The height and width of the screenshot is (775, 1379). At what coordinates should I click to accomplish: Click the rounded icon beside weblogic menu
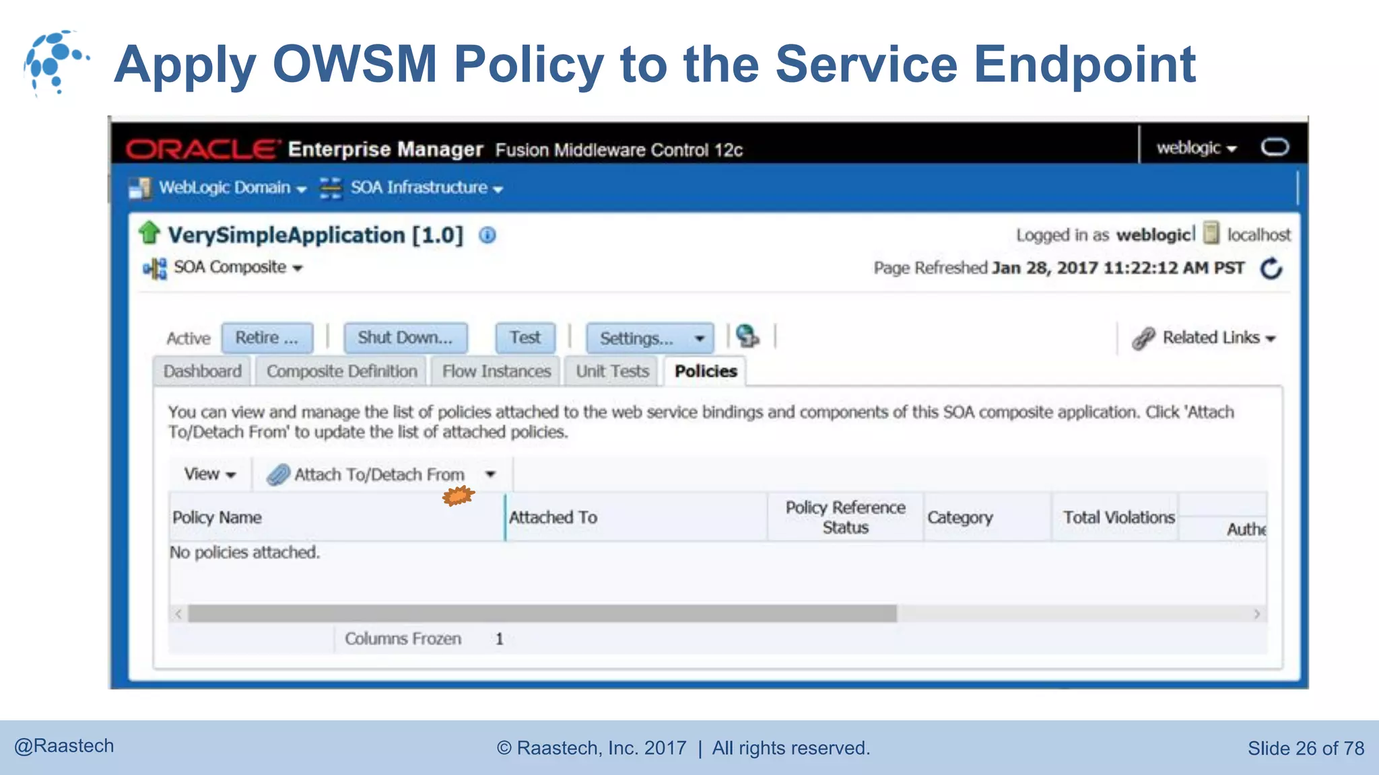pyautogui.click(x=1275, y=147)
